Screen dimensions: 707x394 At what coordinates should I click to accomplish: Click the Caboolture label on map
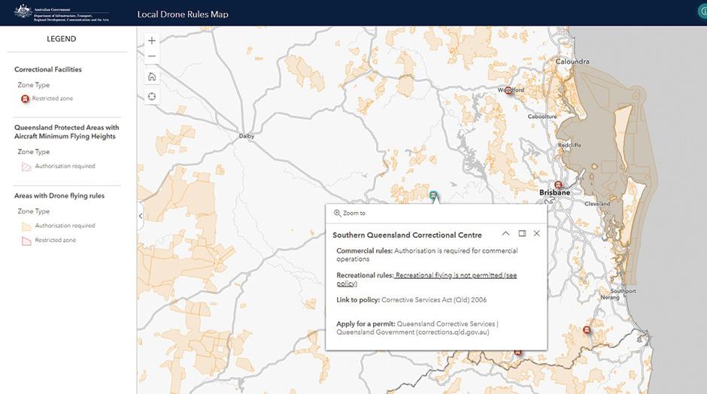tap(542, 117)
